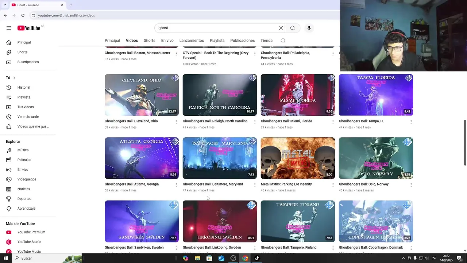The image size is (467, 263).
Task: Open channel search magnifier in tab bar
Action: 283,41
